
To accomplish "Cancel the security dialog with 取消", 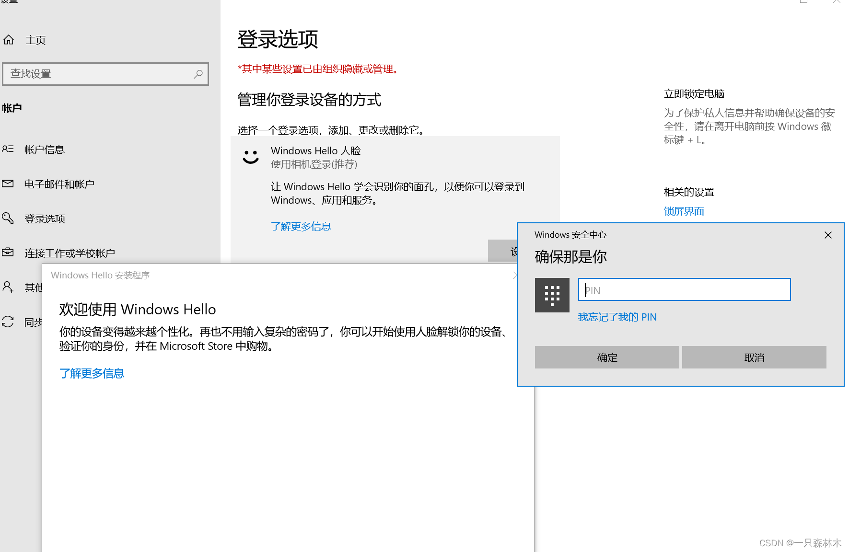I will (x=754, y=357).
